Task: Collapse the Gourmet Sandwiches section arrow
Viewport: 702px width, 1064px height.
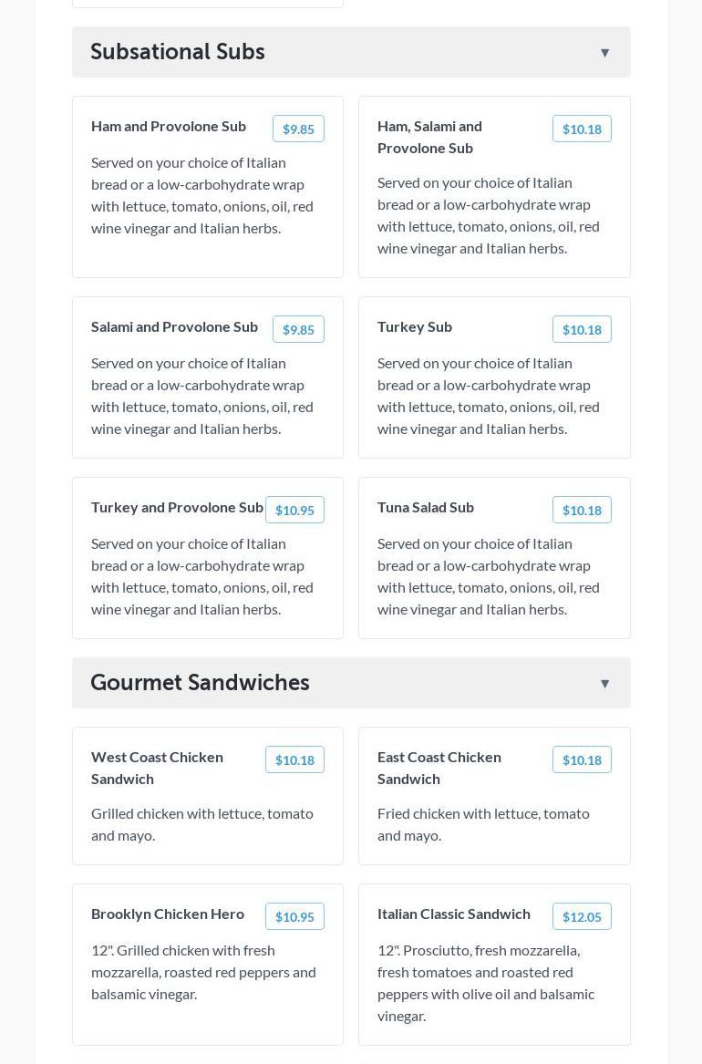Action: (604, 684)
